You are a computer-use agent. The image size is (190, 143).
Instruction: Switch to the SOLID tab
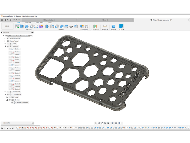click(x=18, y=23)
